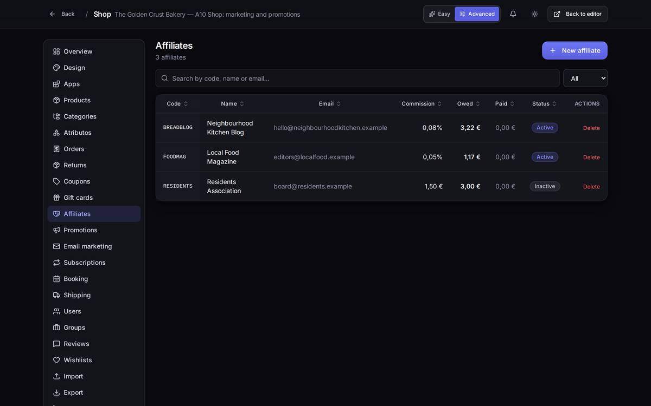The height and width of the screenshot is (406, 651).
Task: Click the Categories icon in sidebar
Action: tap(56, 116)
